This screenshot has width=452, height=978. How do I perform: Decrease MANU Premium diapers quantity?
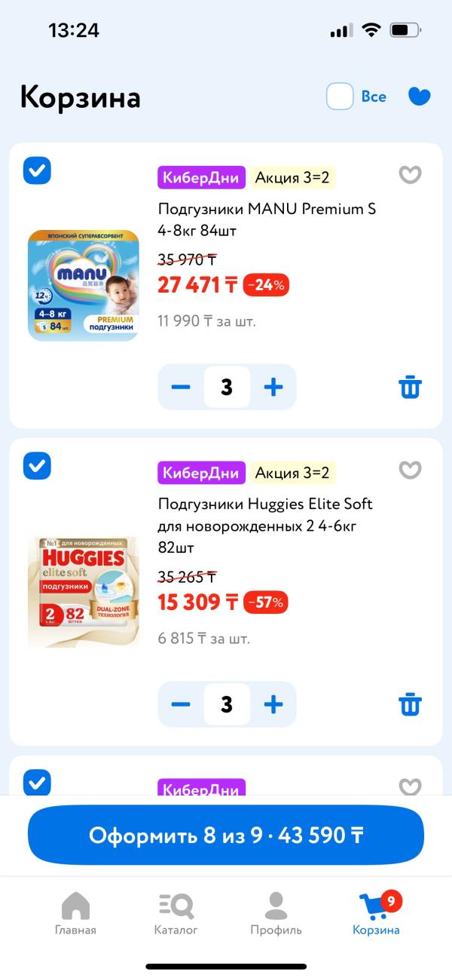coord(181,388)
